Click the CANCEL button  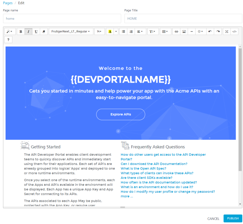pyautogui.click(x=213, y=219)
